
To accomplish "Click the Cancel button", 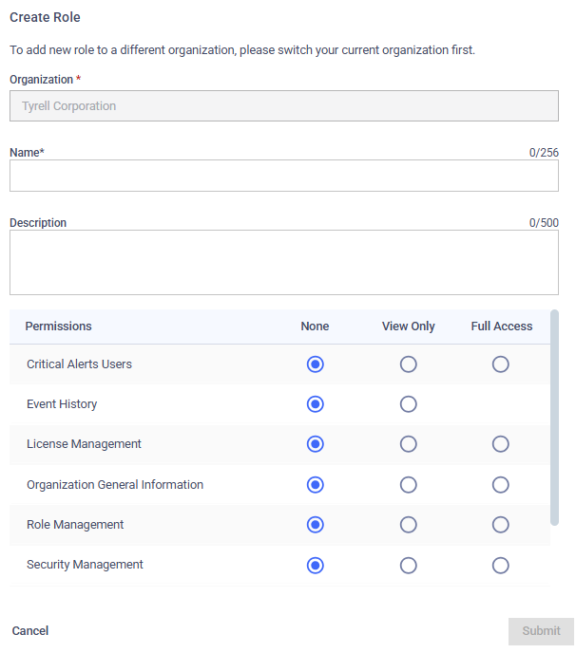I will pyautogui.click(x=30, y=630).
